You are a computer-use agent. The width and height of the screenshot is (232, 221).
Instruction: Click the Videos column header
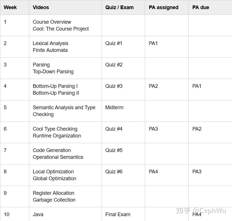(41, 7)
